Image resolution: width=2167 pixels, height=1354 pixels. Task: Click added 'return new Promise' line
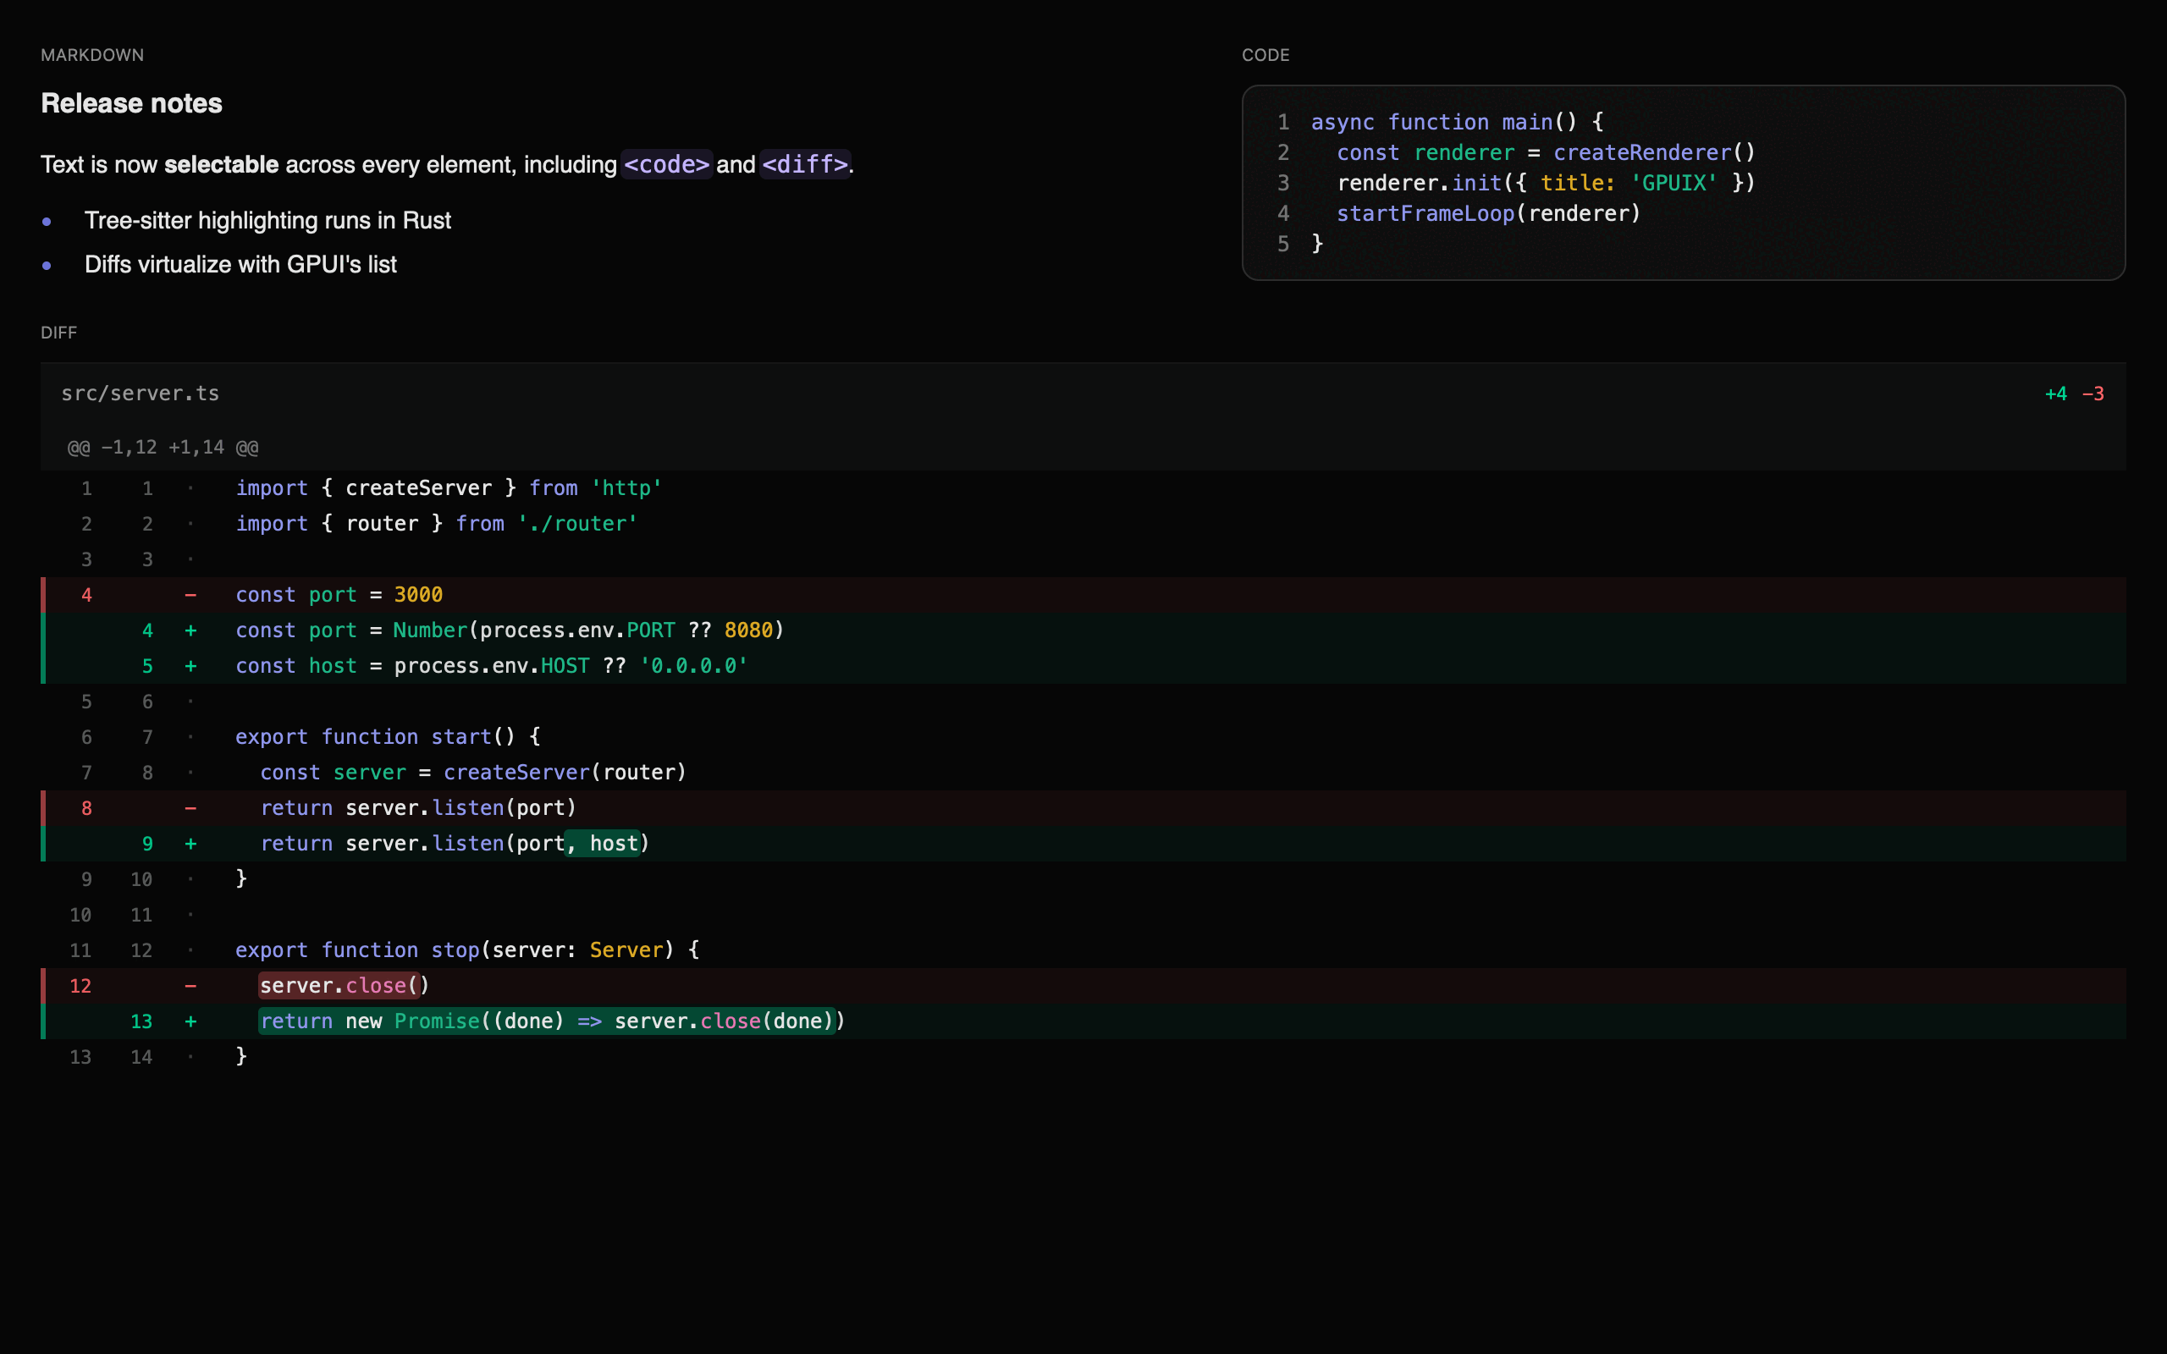tap(1083, 1021)
